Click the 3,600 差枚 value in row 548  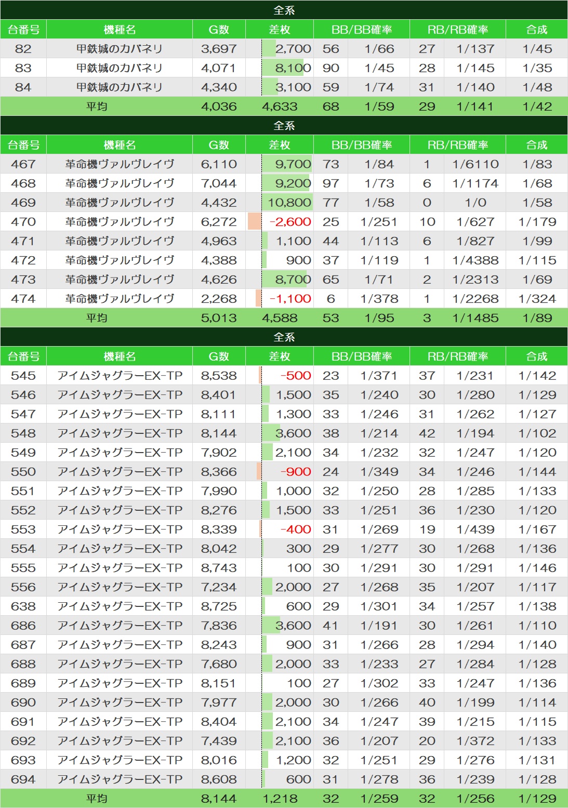(x=293, y=433)
